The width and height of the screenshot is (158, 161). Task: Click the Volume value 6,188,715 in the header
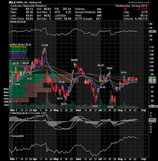(141, 19)
